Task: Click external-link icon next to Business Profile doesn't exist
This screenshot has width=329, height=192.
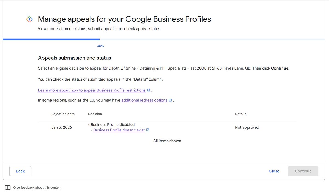Action: (x=148, y=130)
